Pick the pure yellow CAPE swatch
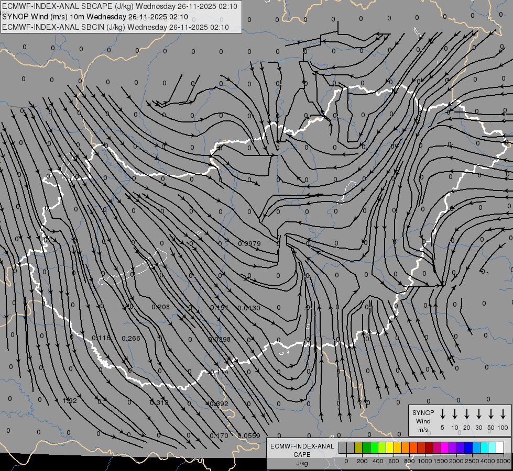Screen dimensions: 513x471 [390, 447]
